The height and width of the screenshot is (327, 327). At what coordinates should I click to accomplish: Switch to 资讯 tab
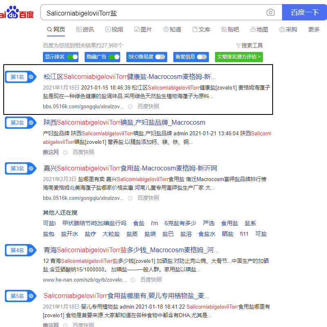(x=85, y=29)
